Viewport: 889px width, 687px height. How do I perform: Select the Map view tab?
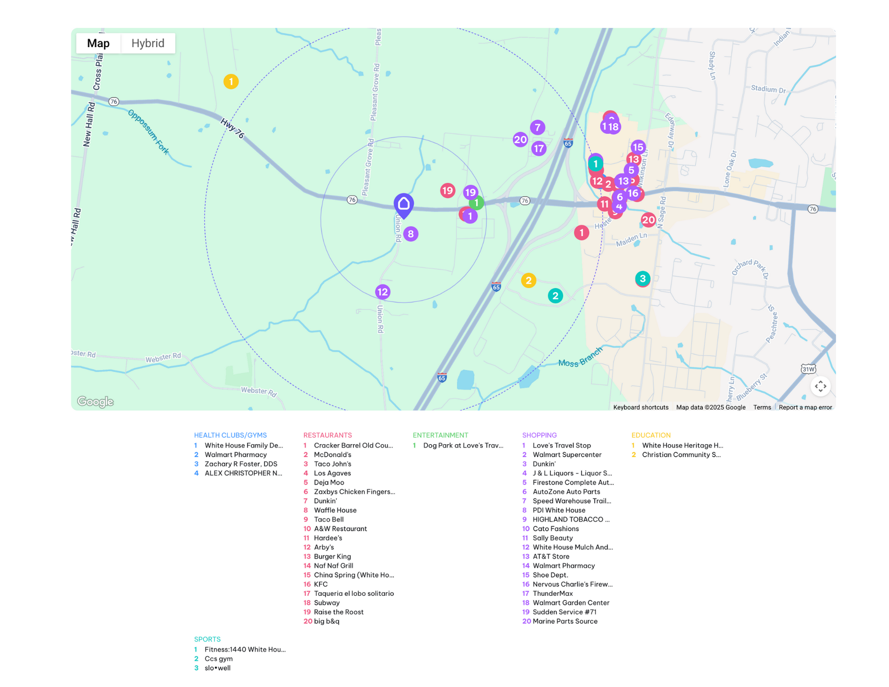coord(98,43)
